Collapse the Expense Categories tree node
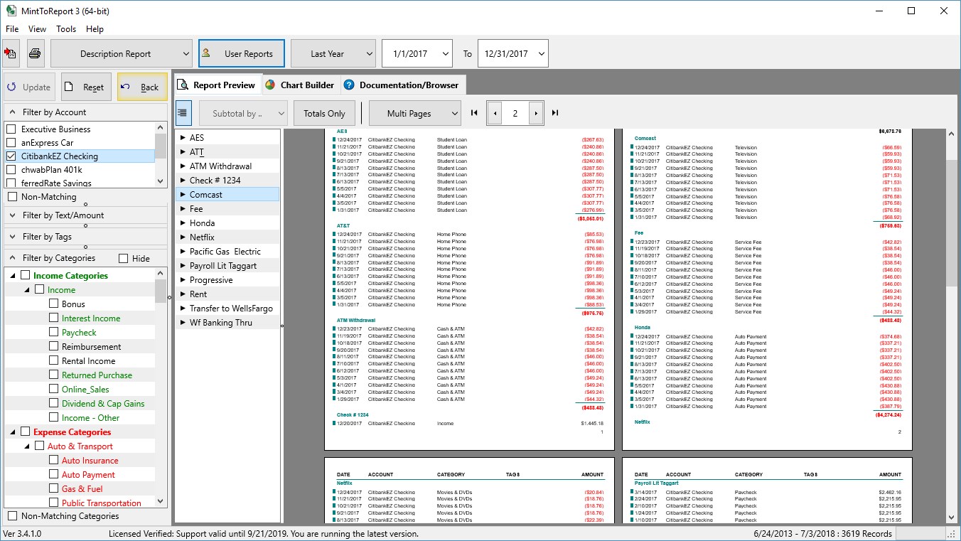This screenshot has width=961, height=541. coord(13,432)
